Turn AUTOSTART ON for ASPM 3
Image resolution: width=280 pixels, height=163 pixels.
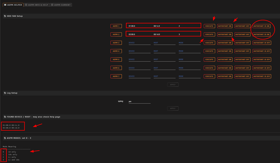(225, 43)
